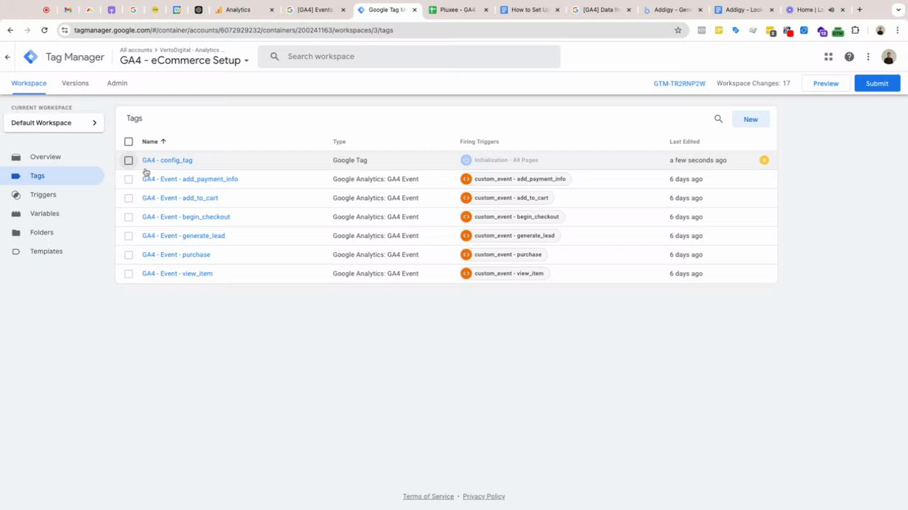Check the box for GA4 - Event - generate_lead
The width and height of the screenshot is (908, 510).
click(128, 236)
